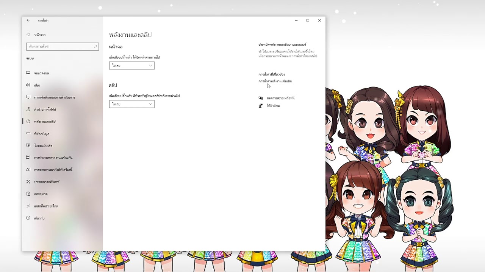Click the magnifier icon in settings search

coord(95,46)
